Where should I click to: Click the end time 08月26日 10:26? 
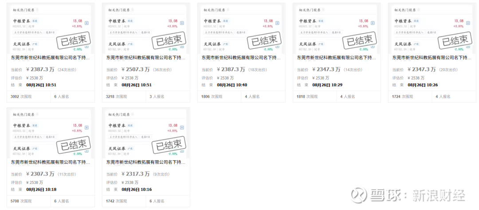pos(423,85)
